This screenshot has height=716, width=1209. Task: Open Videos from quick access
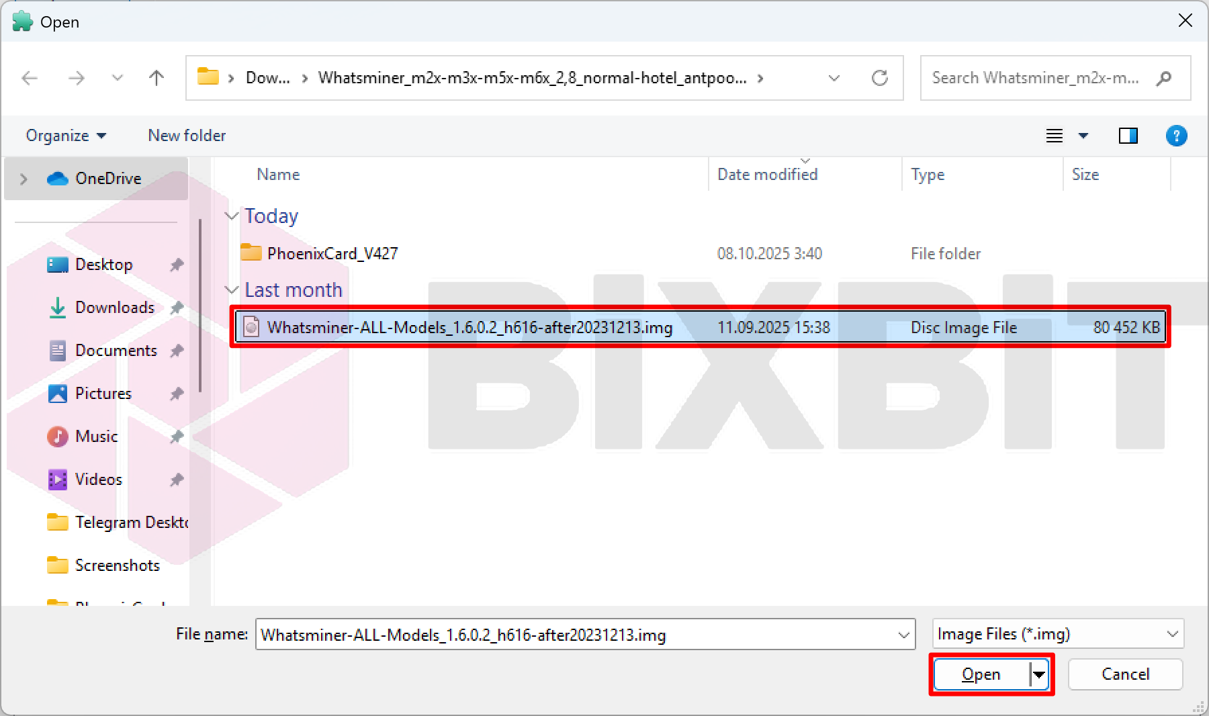pos(98,480)
